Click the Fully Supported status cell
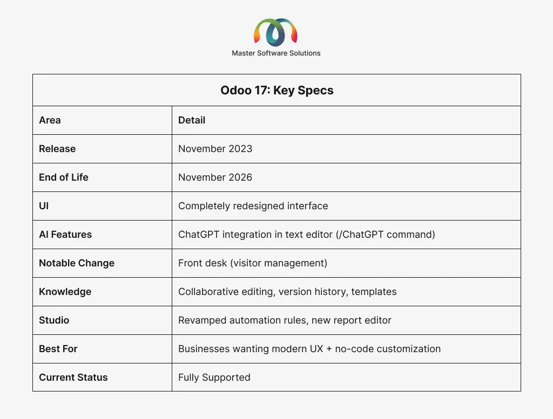Viewport: 553px width, 419px height. point(214,377)
